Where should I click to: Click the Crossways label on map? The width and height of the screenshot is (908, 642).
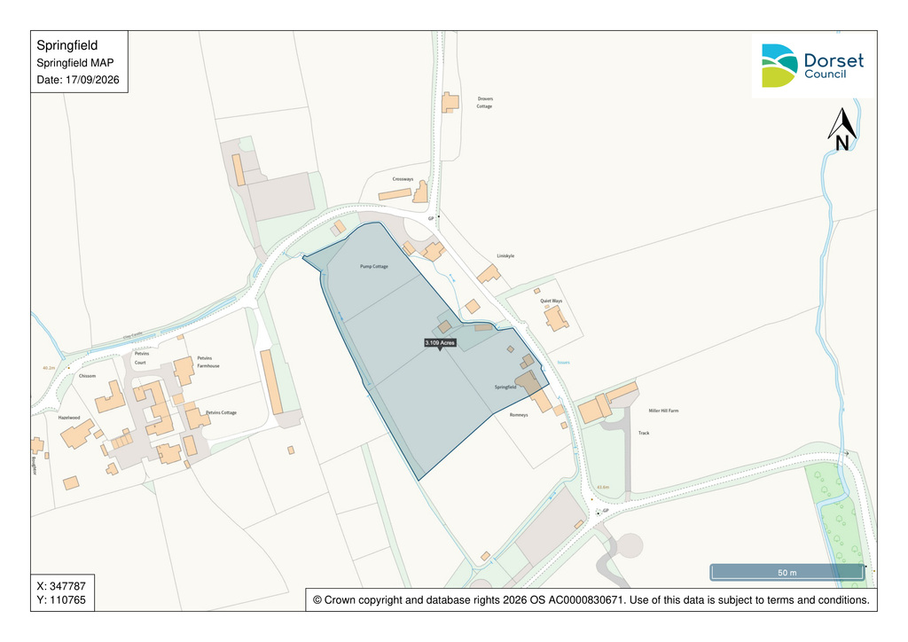[403, 179]
